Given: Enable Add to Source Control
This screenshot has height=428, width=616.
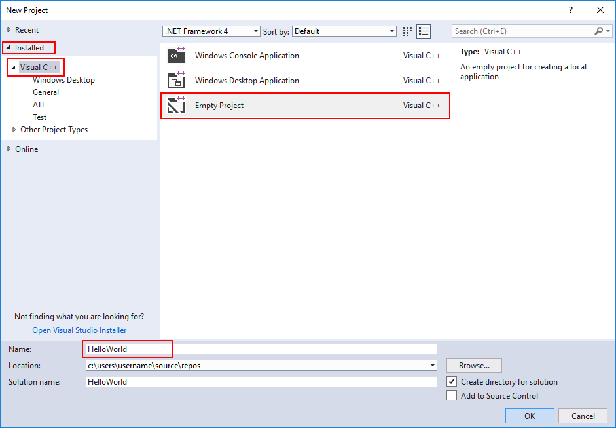Looking at the screenshot, I should [x=451, y=395].
